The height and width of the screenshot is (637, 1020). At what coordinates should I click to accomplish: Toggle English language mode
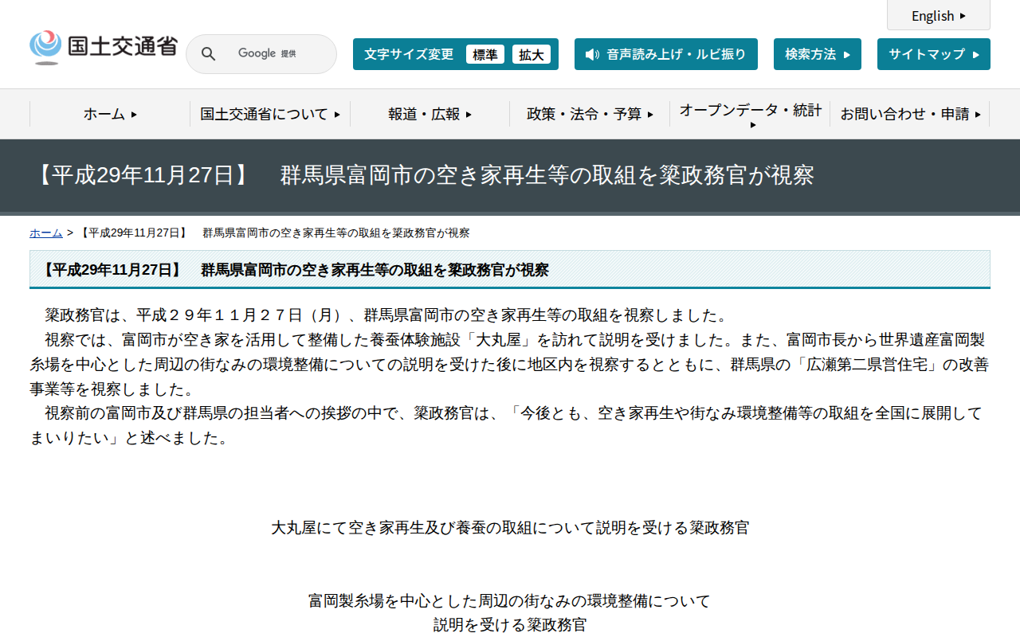pyautogui.click(x=938, y=15)
